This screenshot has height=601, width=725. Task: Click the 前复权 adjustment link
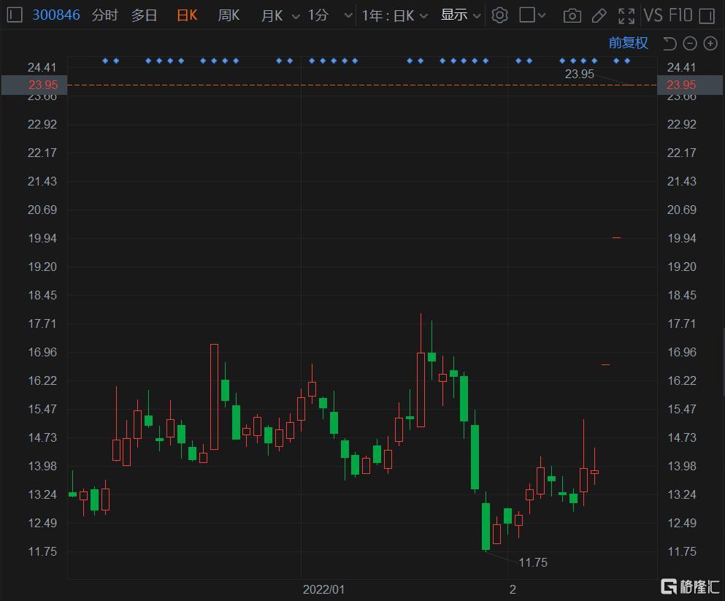(x=628, y=43)
